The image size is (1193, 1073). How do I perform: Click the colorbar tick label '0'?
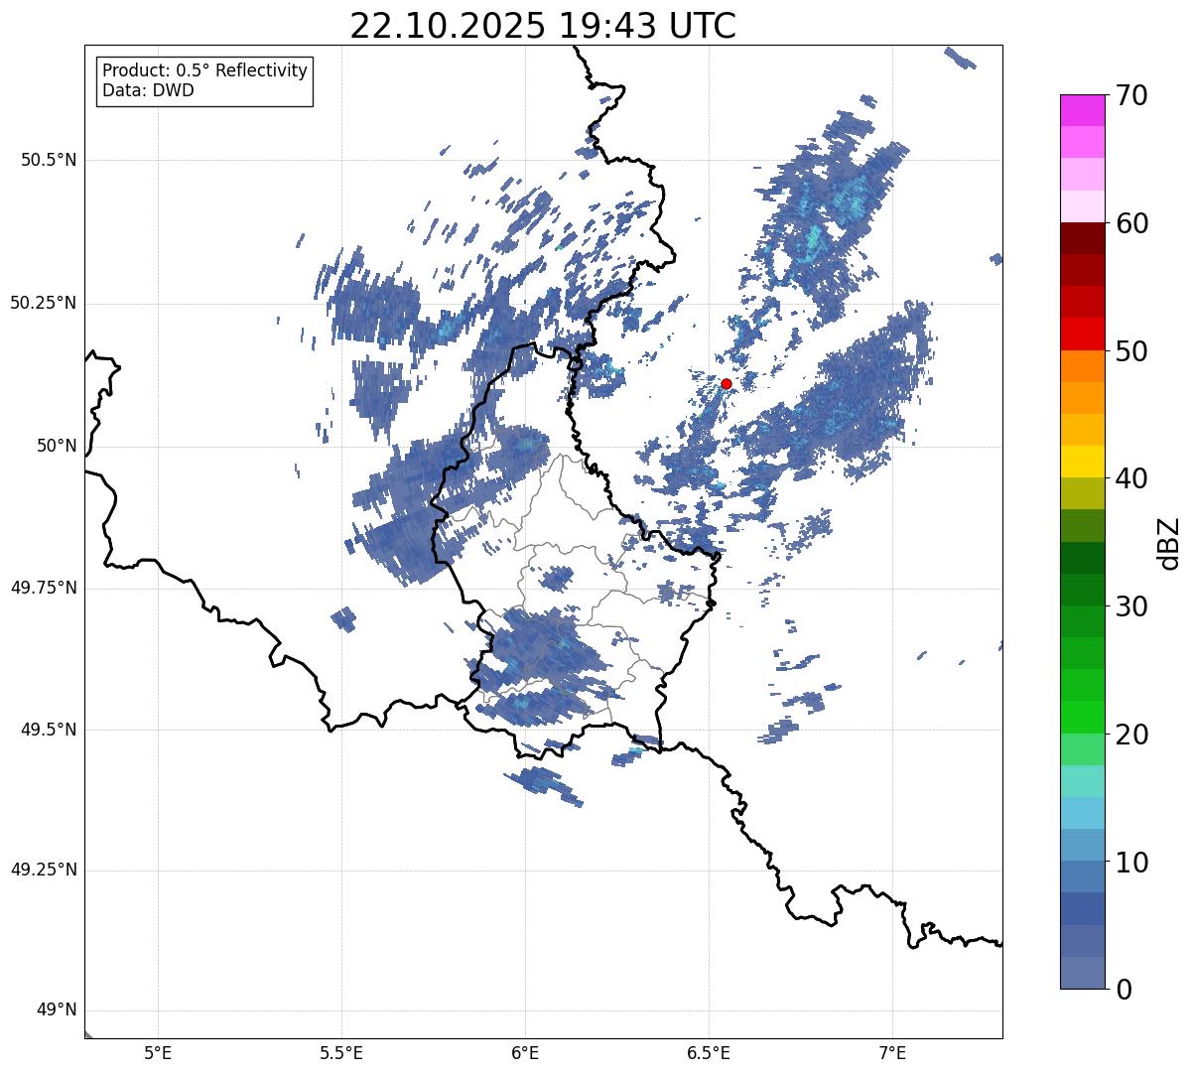pos(1124,990)
